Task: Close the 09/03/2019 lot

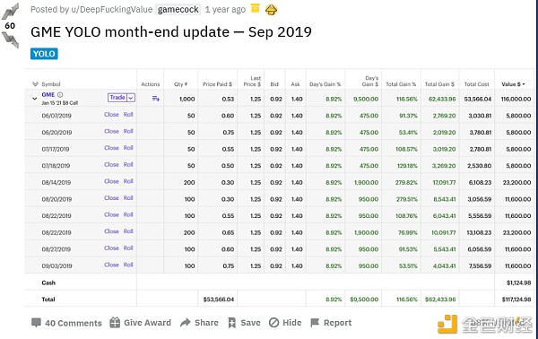Action: pyautogui.click(x=111, y=265)
